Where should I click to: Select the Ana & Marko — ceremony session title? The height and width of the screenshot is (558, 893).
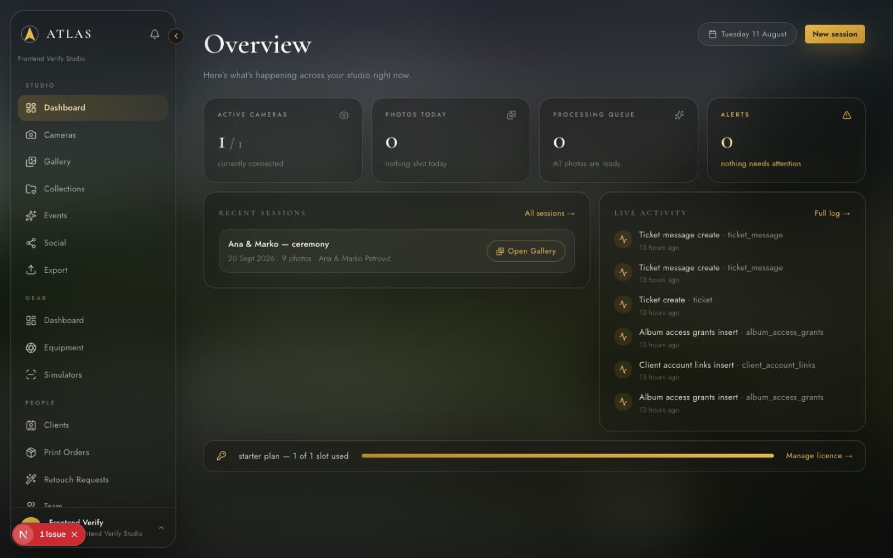279,244
